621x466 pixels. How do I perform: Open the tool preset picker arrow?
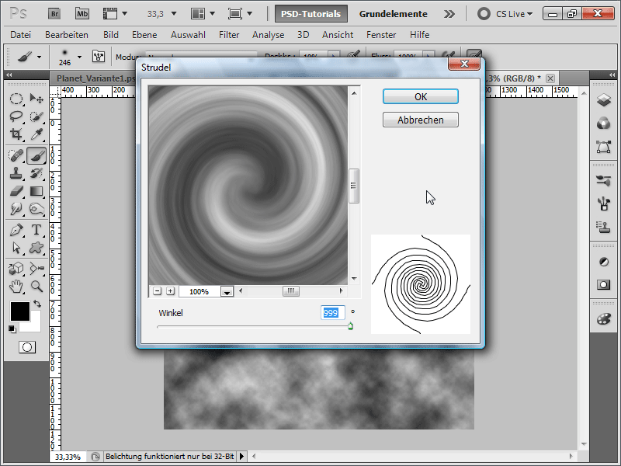(x=40, y=57)
